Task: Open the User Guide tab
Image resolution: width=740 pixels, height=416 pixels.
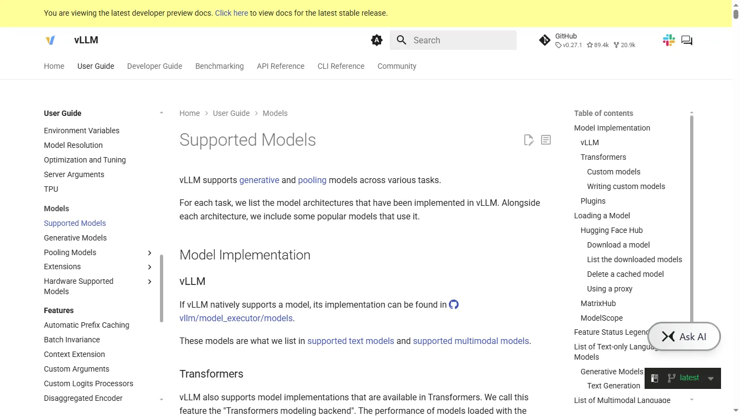Action: (96, 66)
